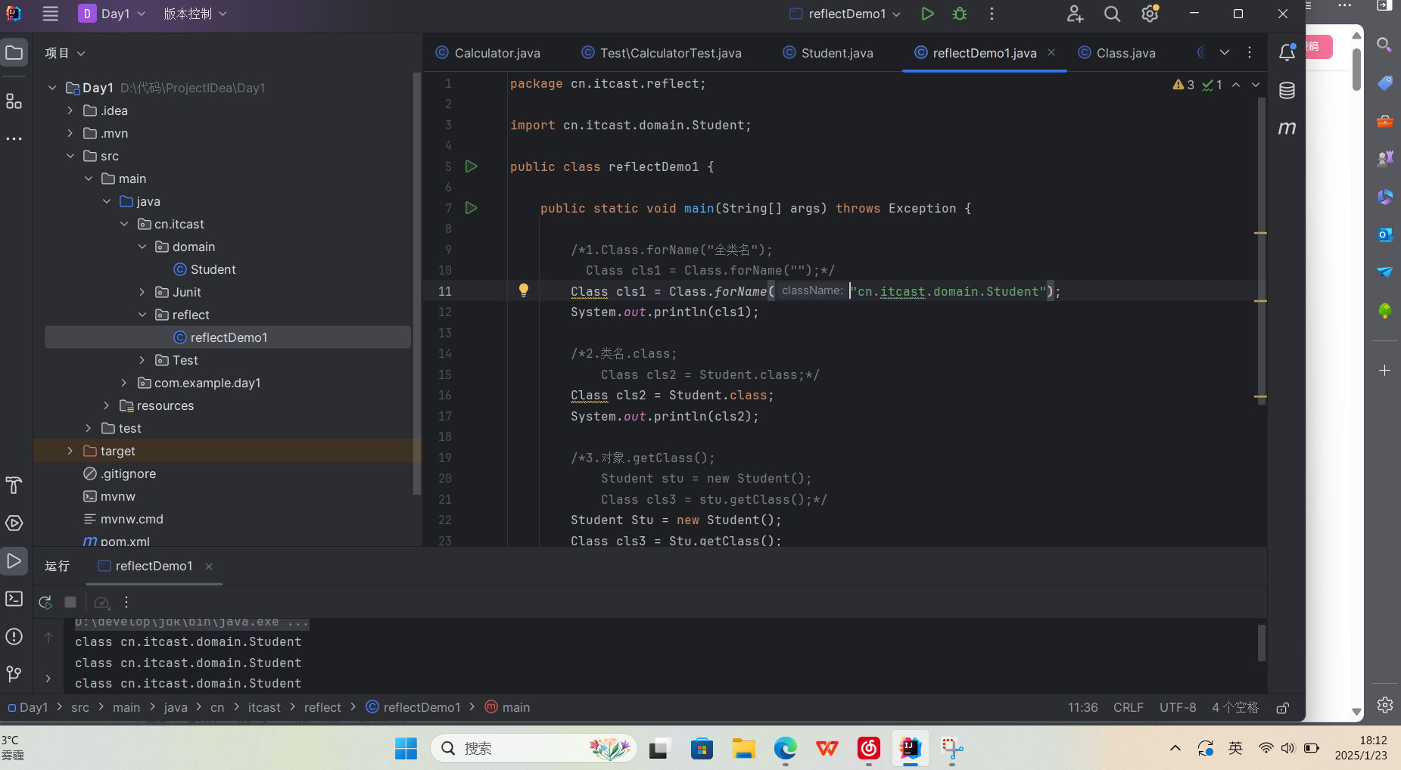
Task: Open the Services tool window icon
Action: pyautogui.click(x=14, y=523)
